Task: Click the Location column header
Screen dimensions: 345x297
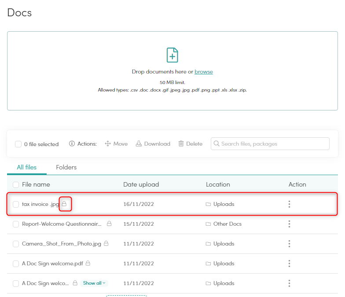Action: [218, 184]
